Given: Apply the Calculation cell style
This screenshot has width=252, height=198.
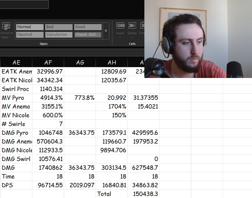Looking at the screenshot, I should click(59, 35).
